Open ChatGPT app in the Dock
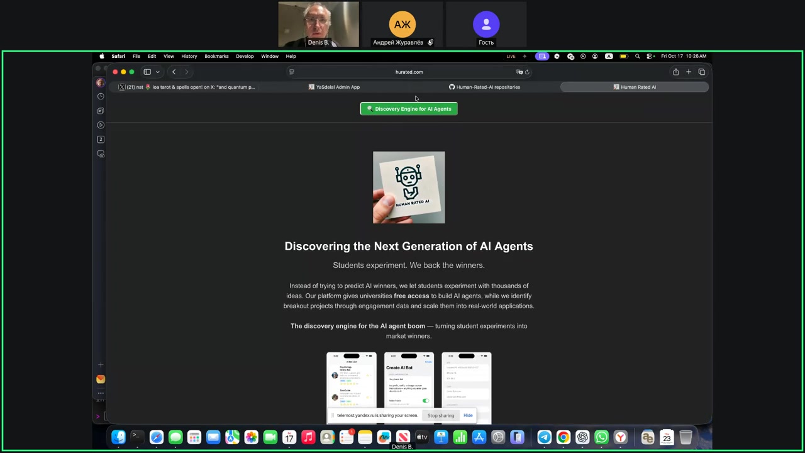 click(x=582, y=437)
